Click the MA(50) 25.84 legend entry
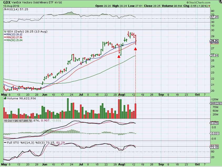 point(14,40)
